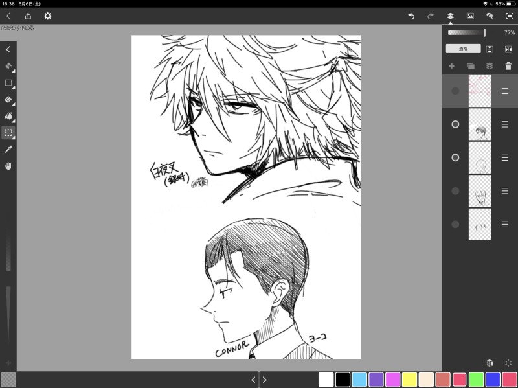Enter fullscreen canvas mode icon
The image size is (518, 388).
point(510,16)
